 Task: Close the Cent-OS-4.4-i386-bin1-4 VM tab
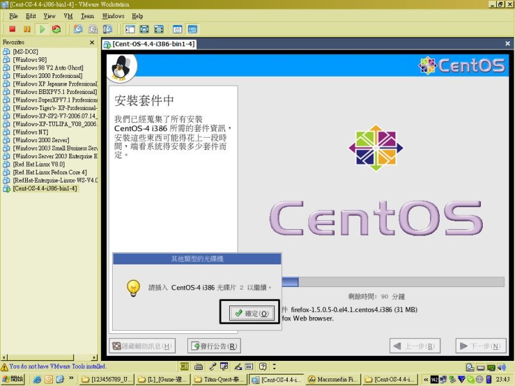507,43
